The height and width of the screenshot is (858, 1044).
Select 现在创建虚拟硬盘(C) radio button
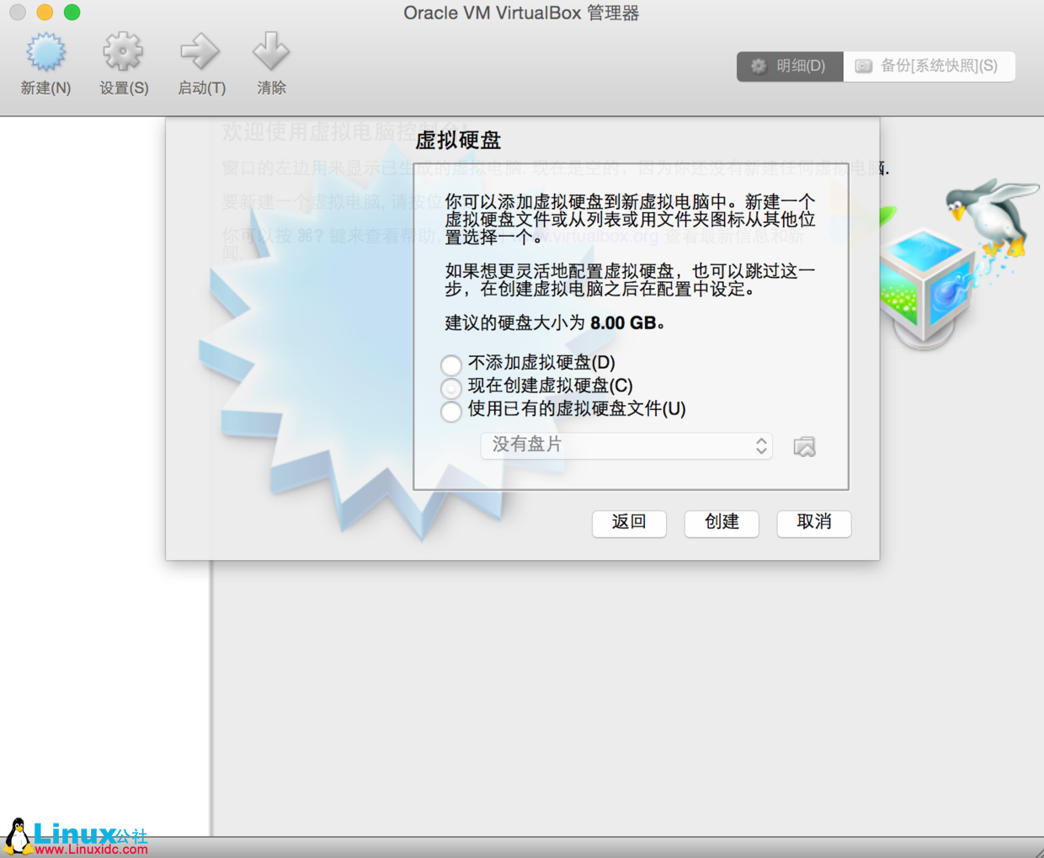pyautogui.click(x=451, y=388)
